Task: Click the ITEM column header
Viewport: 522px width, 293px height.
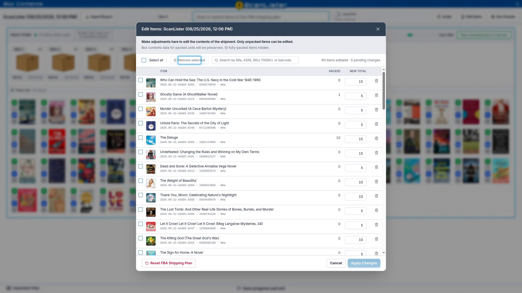Action: (163, 71)
